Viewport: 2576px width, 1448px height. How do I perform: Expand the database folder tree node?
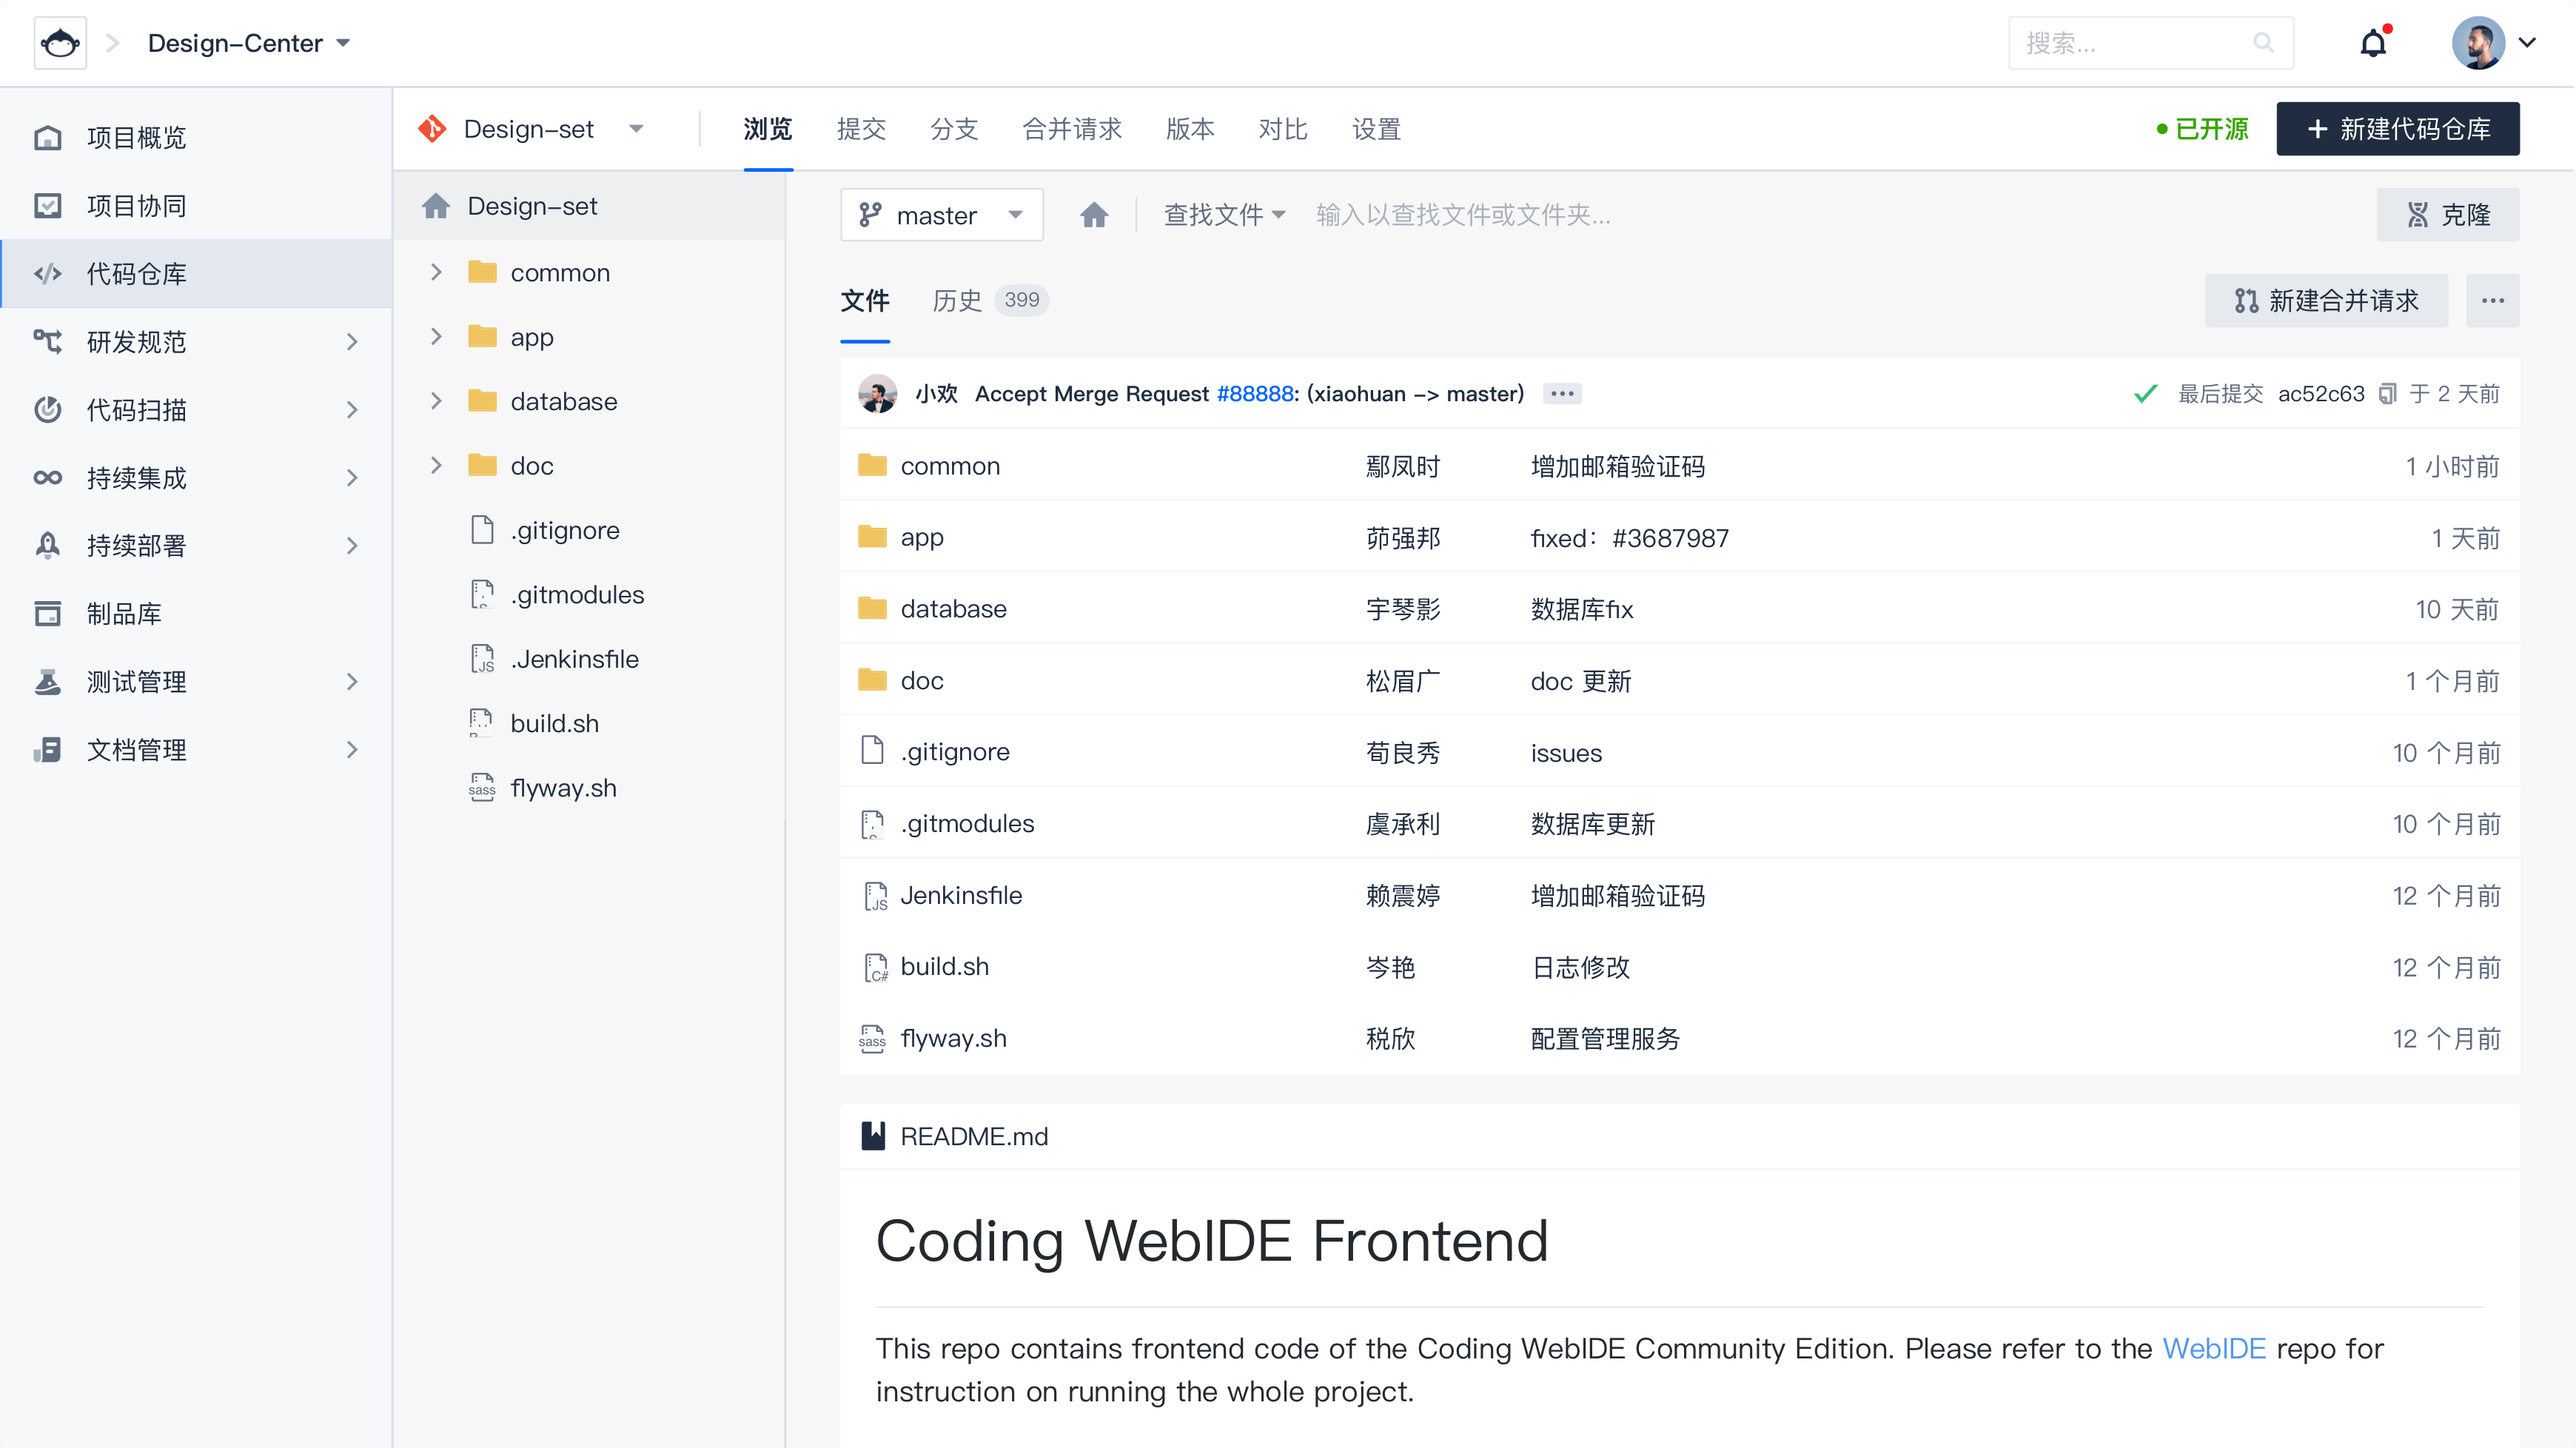click(436, 401)
